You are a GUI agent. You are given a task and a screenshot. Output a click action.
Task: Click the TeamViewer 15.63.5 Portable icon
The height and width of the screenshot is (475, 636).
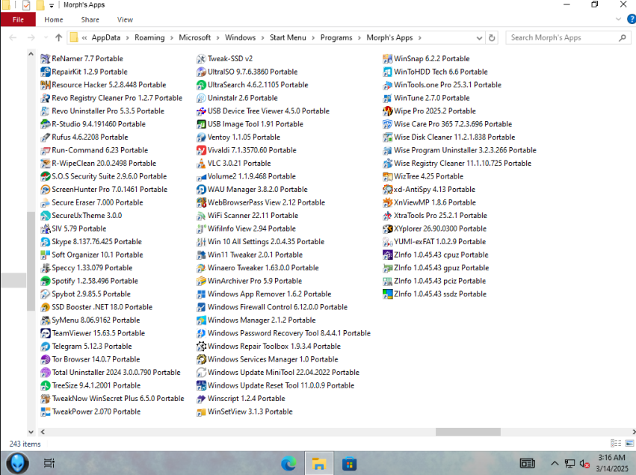[x=46, y=333]
